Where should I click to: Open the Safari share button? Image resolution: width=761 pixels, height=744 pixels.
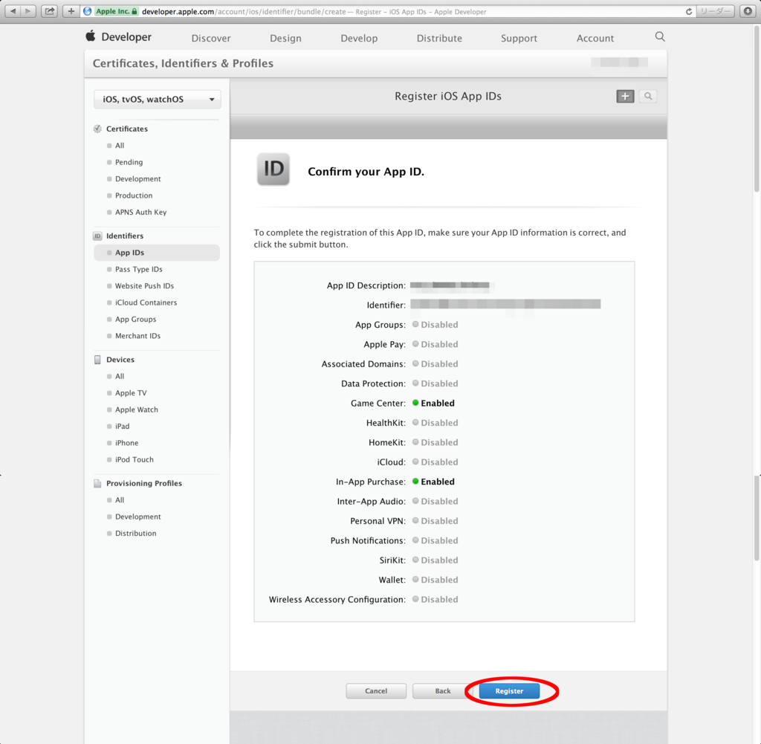[x=50, y=11]
